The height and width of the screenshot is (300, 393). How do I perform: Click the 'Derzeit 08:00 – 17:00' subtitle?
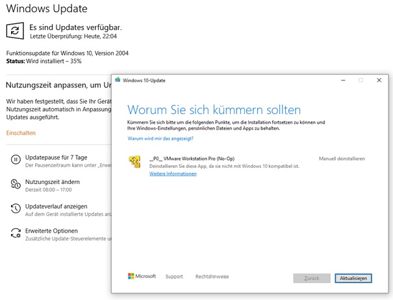click(x=48, y=190)
